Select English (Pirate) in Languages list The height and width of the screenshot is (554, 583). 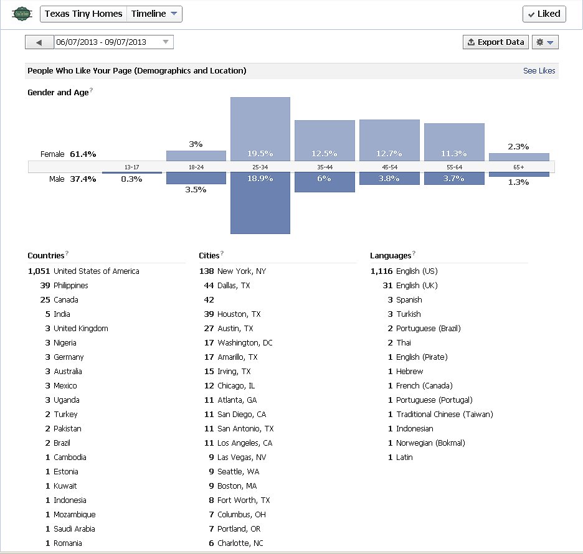pos(422,357)
